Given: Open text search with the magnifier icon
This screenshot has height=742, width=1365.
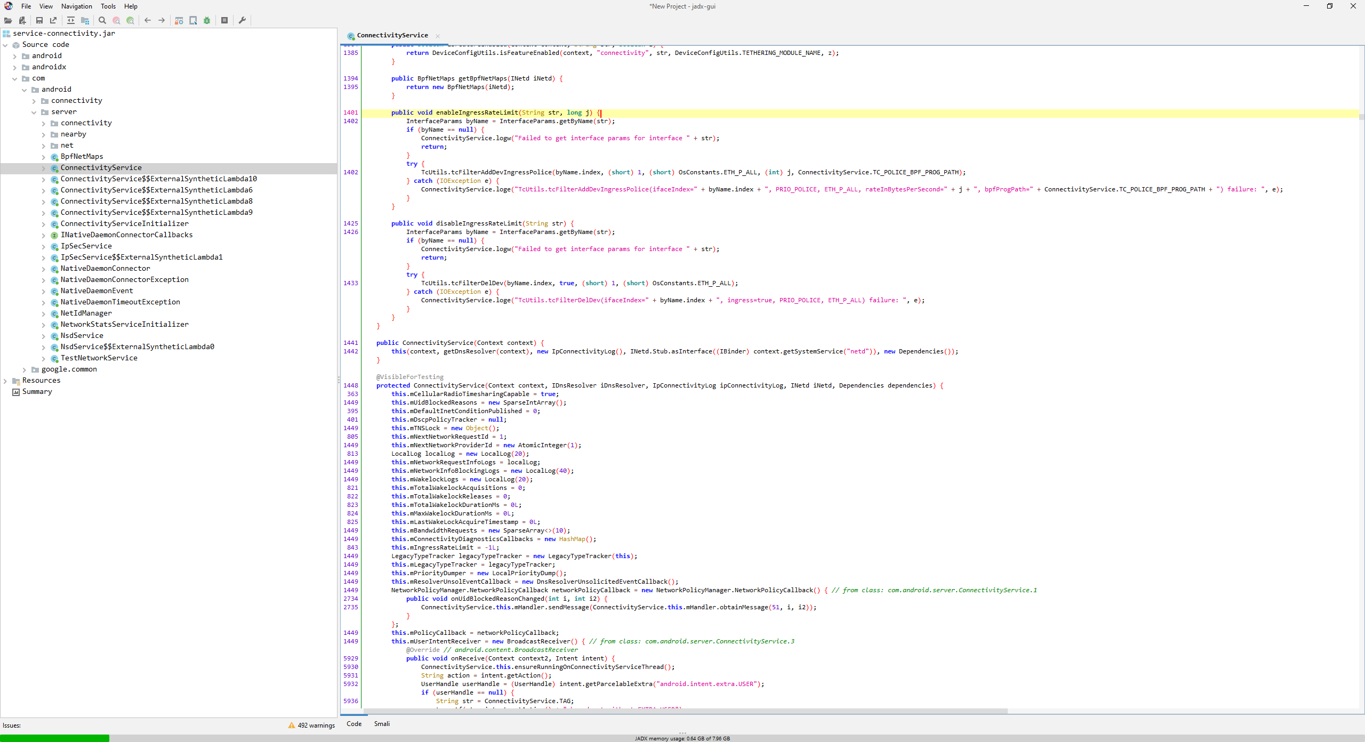Looking at the screenshot, I should click(102, 20).
